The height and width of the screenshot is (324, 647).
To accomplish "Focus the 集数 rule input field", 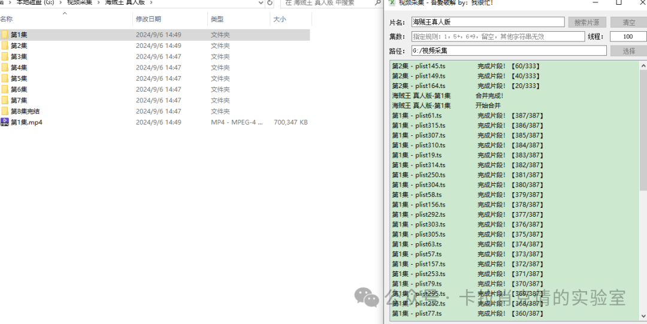I will (x=498, y=37).
